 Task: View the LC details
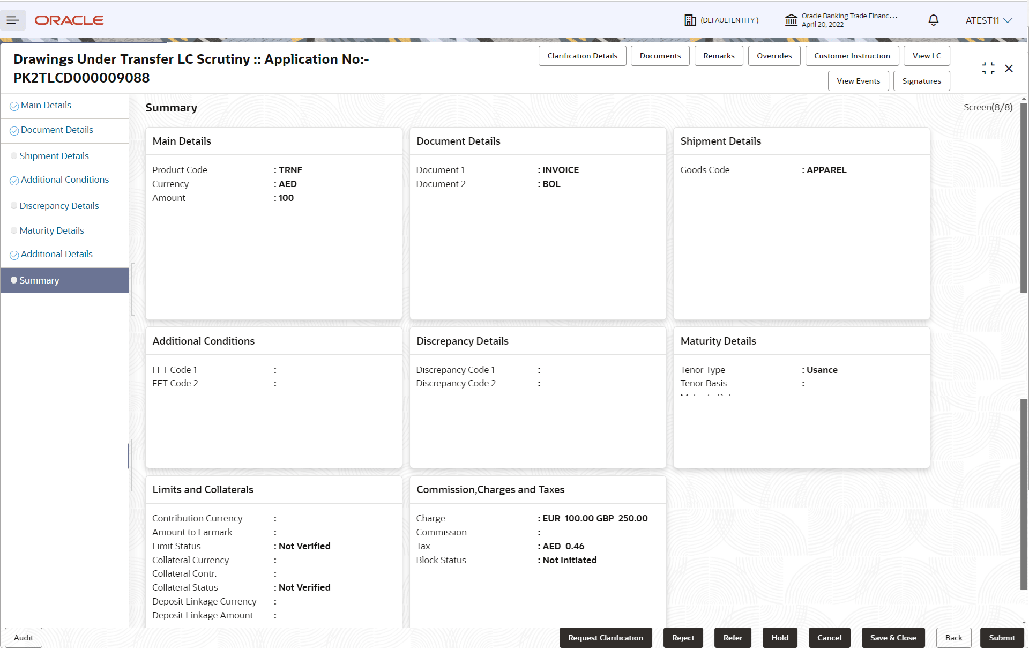(x=926, y=56)
